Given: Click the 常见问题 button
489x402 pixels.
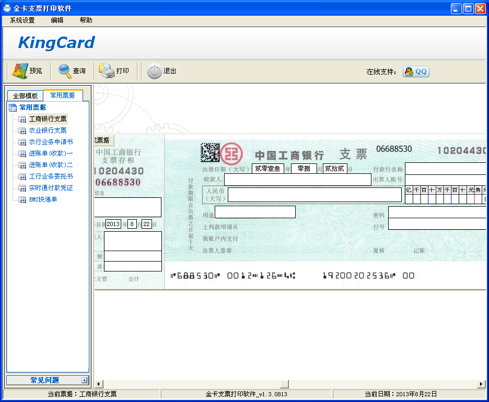Looking at the screenshot, I should (44, 381).
